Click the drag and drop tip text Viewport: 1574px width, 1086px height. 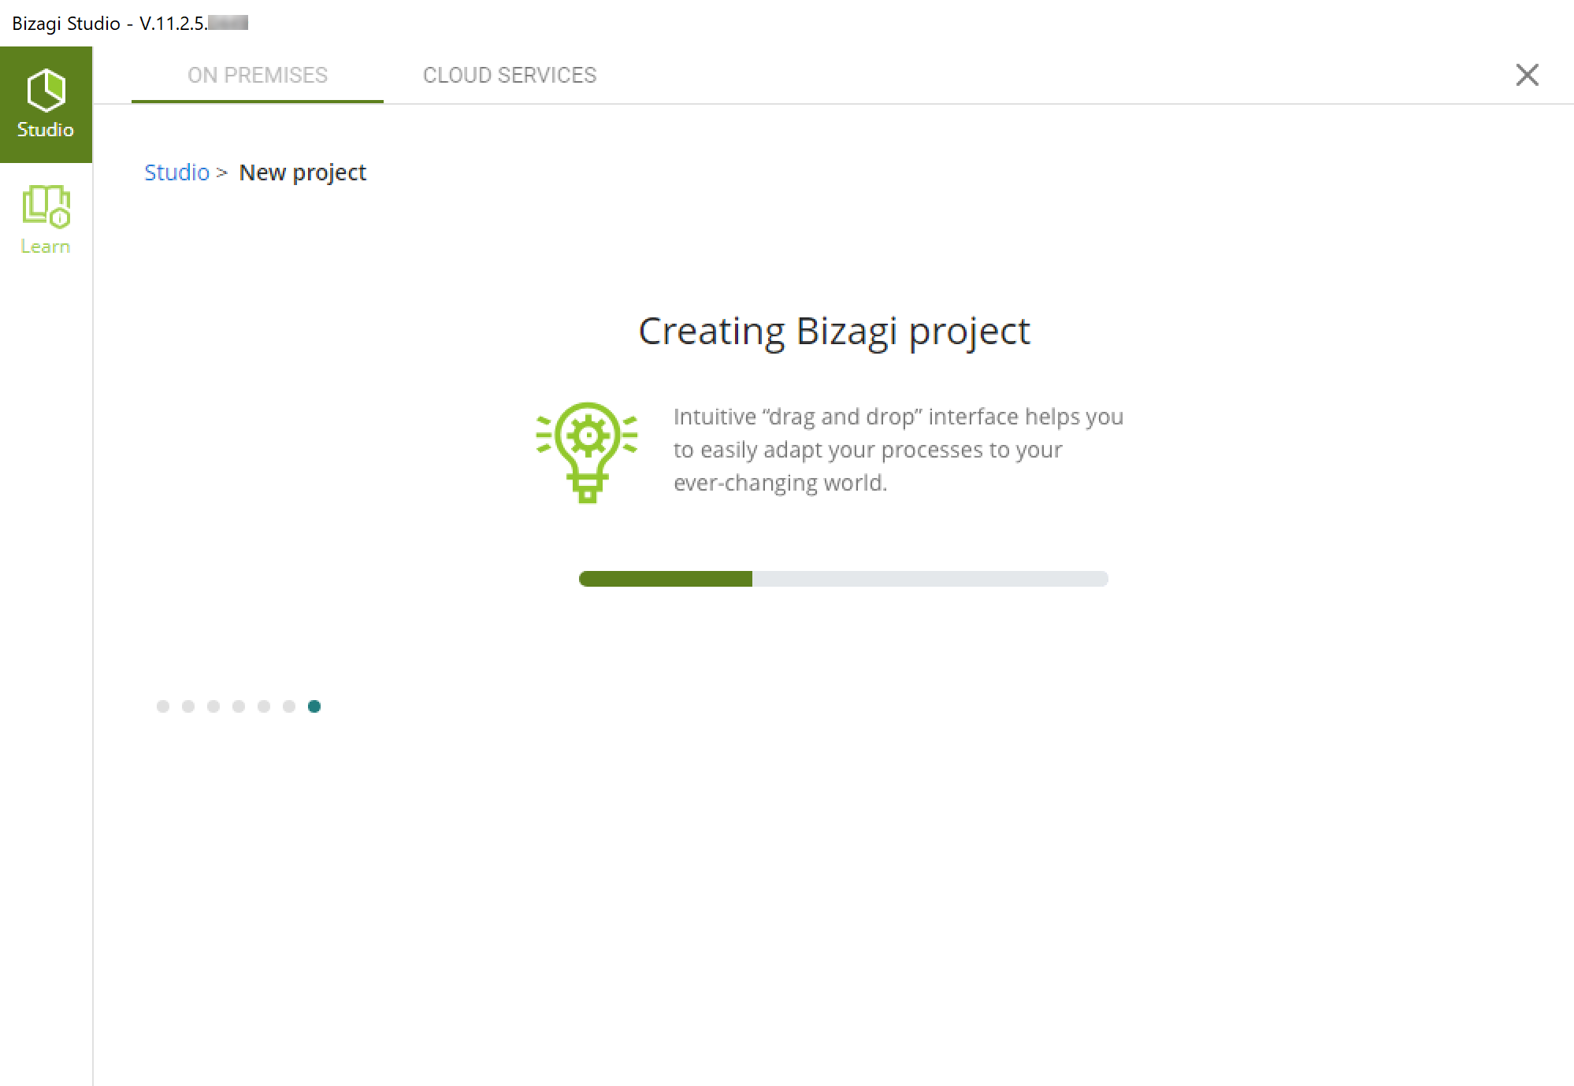[898, 450]
